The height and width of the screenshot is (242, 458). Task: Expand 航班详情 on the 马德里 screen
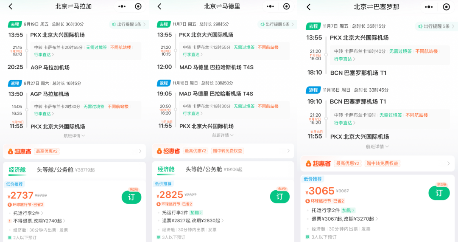223,135
